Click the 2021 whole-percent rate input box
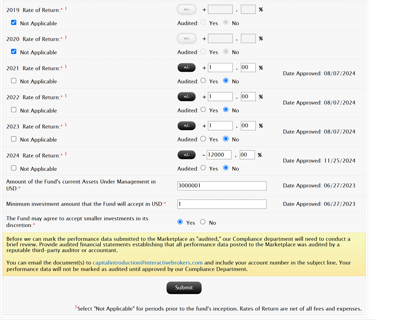Screen dimensions: 397x320 click(220, 67)
